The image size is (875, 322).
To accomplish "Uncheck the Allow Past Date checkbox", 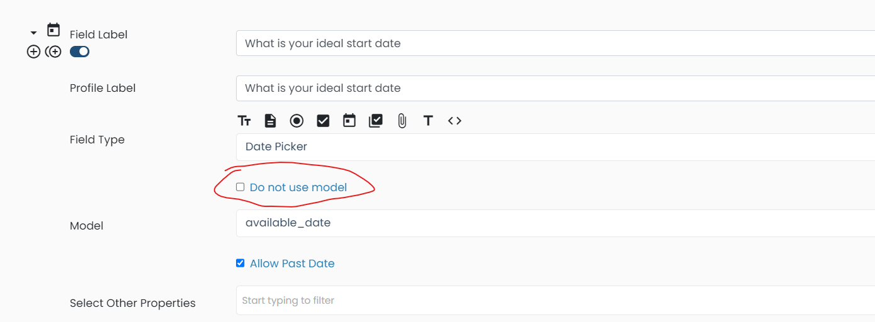I will coord(240,263).
